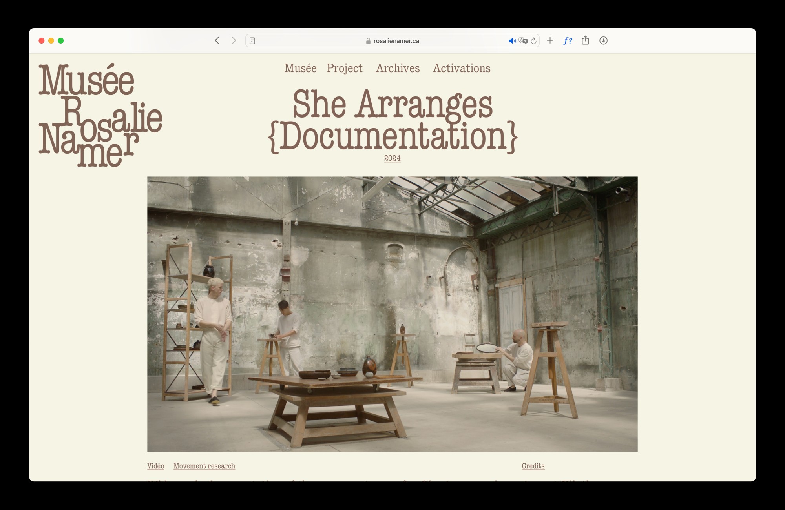Open the Project menu item

[x=344, y=68]
